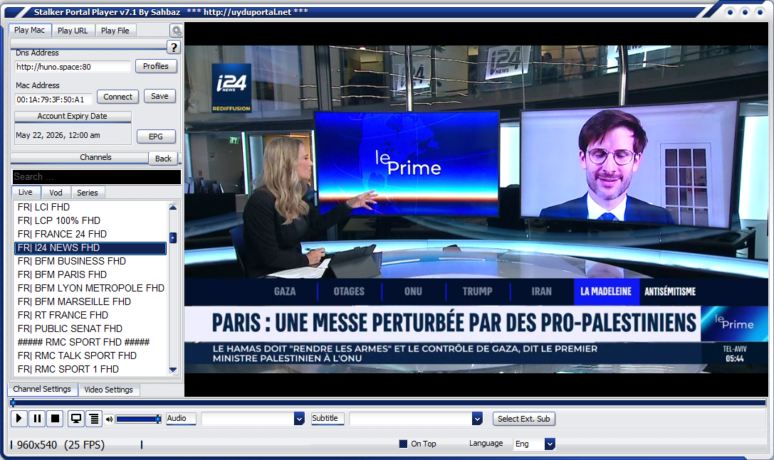The height and width of the screenshot is (460, 774).
Task: Select channel FR| LCP 100% FHD
Action: [90, 220]
